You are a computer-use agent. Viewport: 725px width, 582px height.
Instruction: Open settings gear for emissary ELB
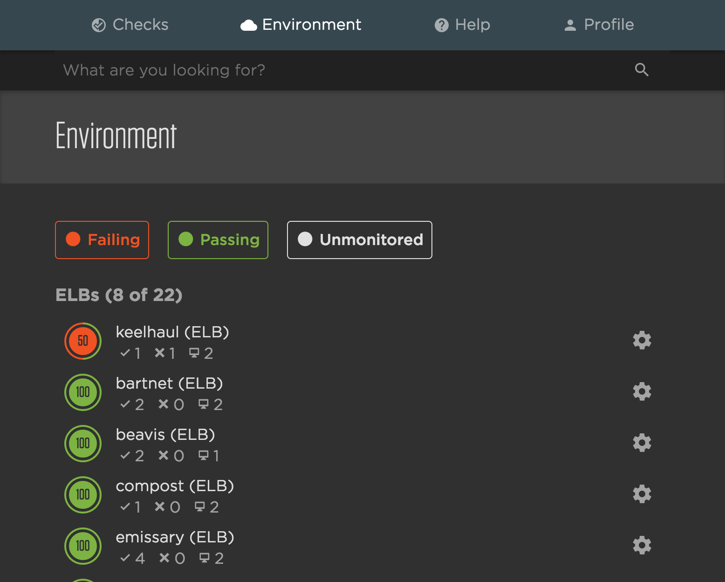pyautogui.click(x=642, y=545)
